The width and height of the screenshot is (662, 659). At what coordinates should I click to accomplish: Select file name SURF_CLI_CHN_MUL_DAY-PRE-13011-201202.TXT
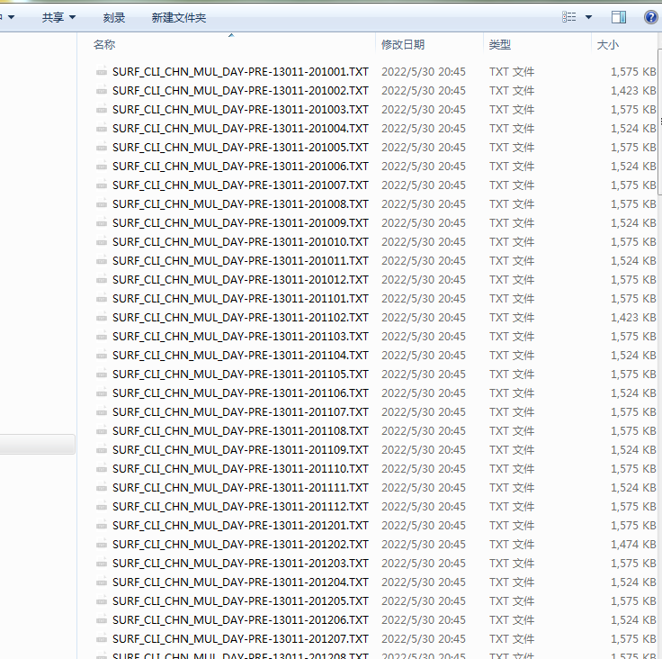pos(240,545)
